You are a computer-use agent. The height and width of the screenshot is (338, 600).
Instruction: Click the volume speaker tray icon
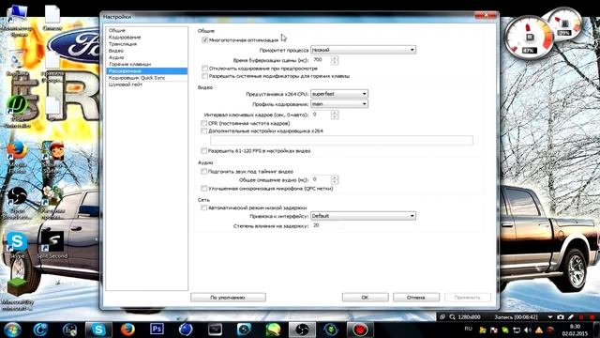pos(528,330)
